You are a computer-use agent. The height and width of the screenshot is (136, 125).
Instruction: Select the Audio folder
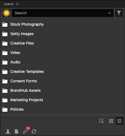(15, 62)
